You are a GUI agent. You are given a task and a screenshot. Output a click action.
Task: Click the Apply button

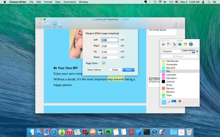click(128, 70)
